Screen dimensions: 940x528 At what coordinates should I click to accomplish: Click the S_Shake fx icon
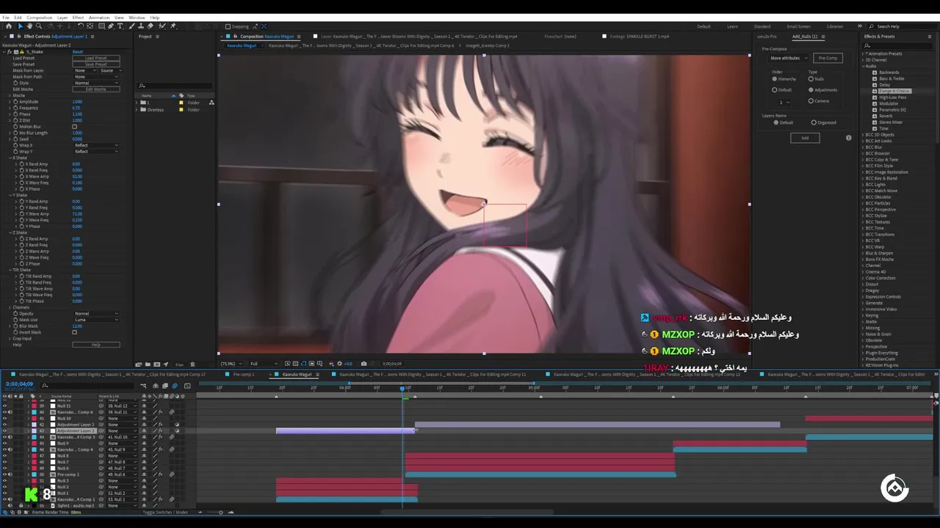click(10, 52)
